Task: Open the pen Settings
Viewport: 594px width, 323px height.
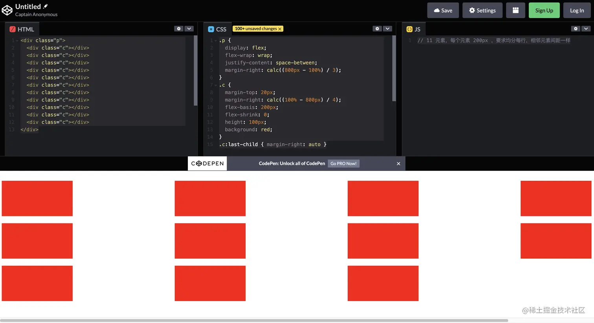Action: click(482, 11)
